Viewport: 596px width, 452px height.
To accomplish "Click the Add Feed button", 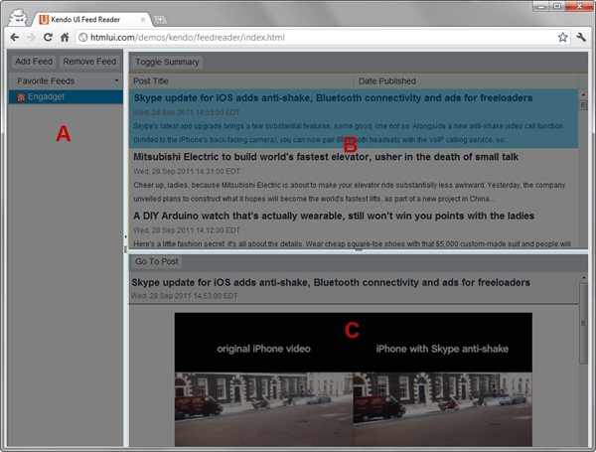I will 34,62.
